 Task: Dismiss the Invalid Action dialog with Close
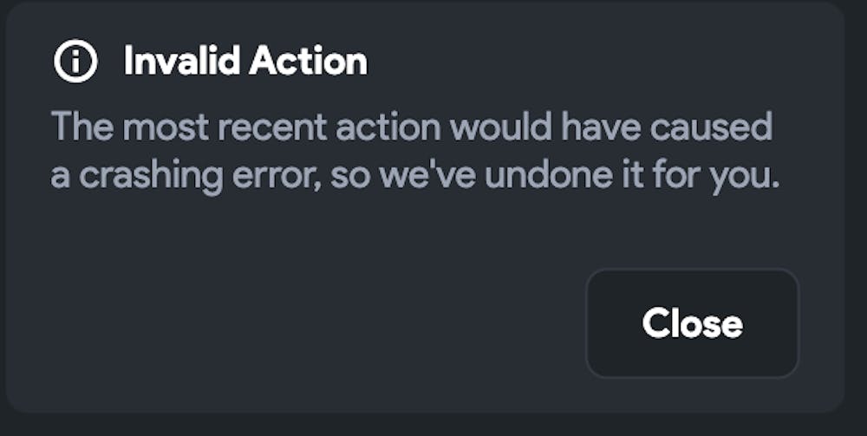(x=692, y=323)
